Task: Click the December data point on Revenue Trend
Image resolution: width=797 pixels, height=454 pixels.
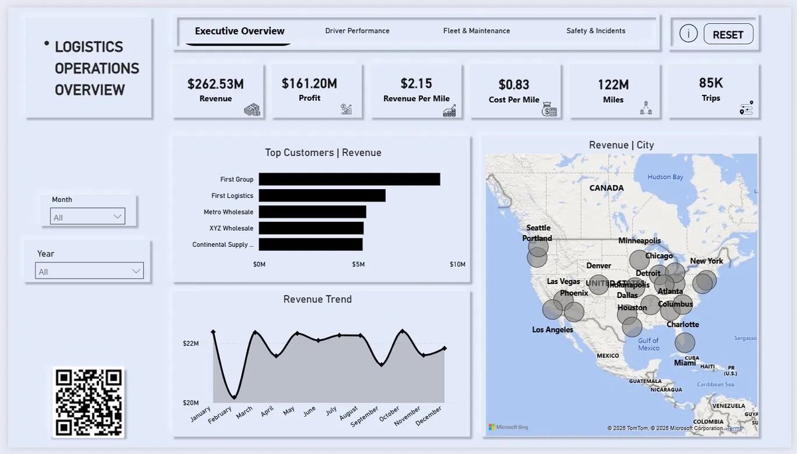Action: [444, 348]
